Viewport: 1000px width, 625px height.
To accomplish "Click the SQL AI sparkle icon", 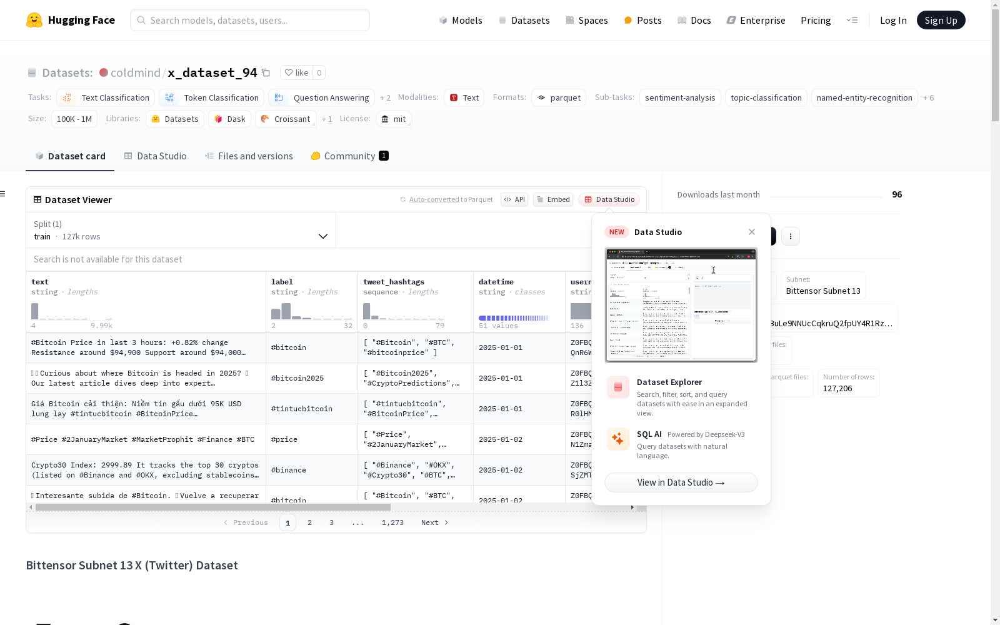I will (x=618, y=439).
